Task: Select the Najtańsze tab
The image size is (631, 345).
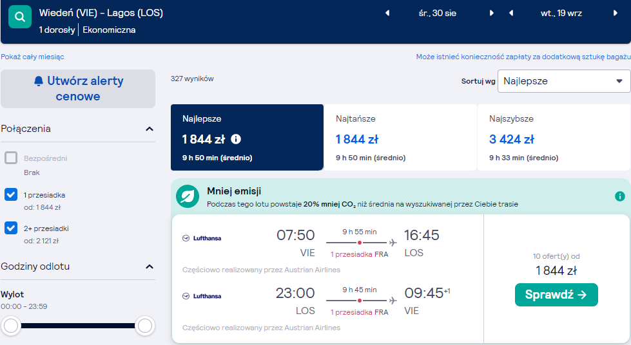Action: (x=400, y=137)
